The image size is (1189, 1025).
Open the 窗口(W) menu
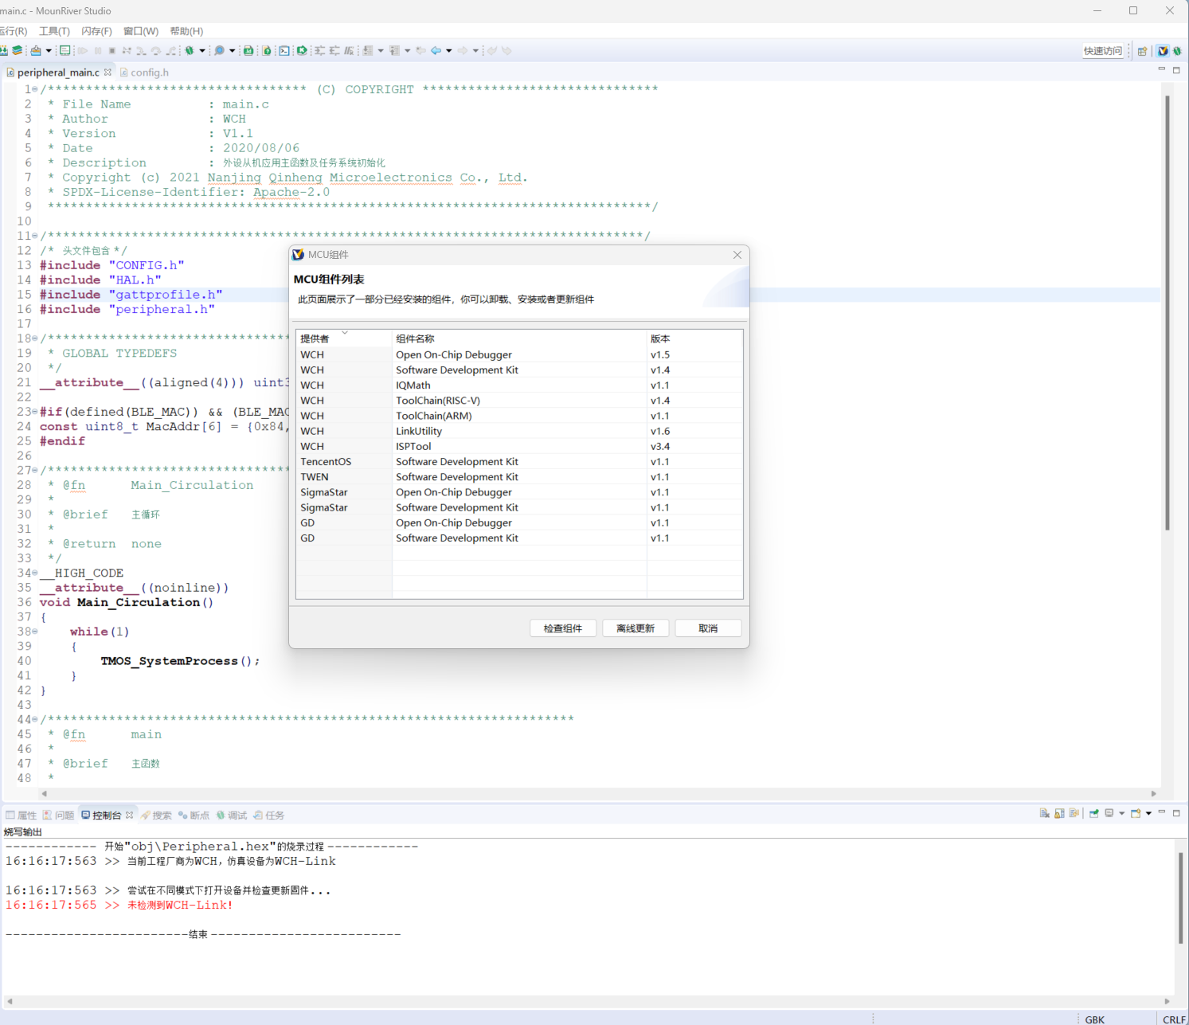[140, 31]
